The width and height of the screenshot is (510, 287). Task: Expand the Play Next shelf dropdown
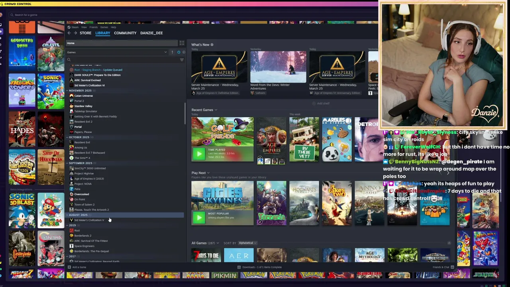pyautogui.click(x=208, y=173)
